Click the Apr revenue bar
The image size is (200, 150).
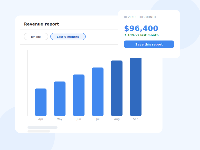click(41, 102)
